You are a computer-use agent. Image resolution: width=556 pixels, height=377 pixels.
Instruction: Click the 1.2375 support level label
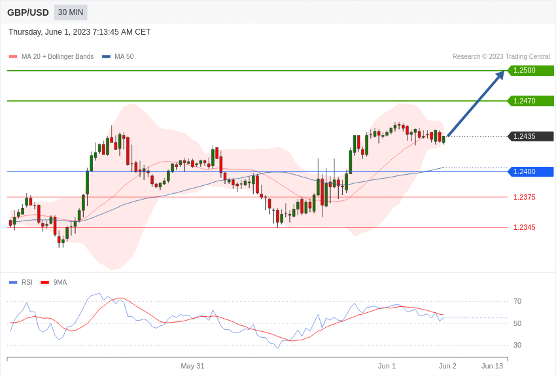(525, 198)
